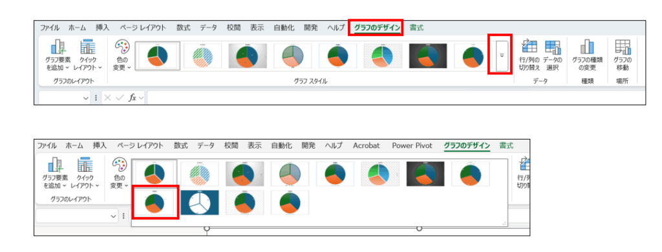Open the Acrobat tab
662x252 pixels.
point(366,145)
